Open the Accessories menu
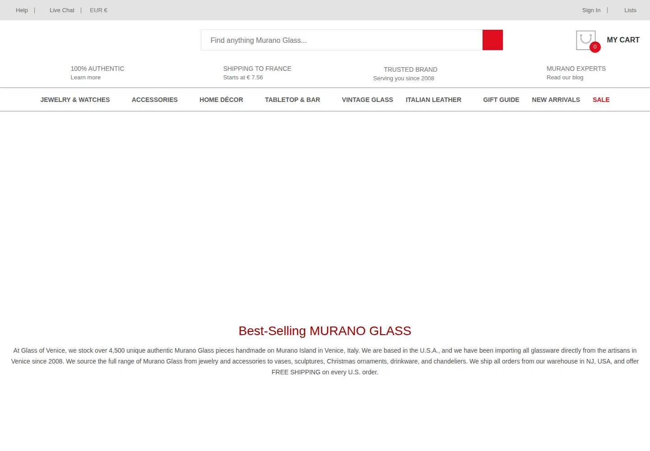This screenshot has height=451, width=650. point(154,100)
